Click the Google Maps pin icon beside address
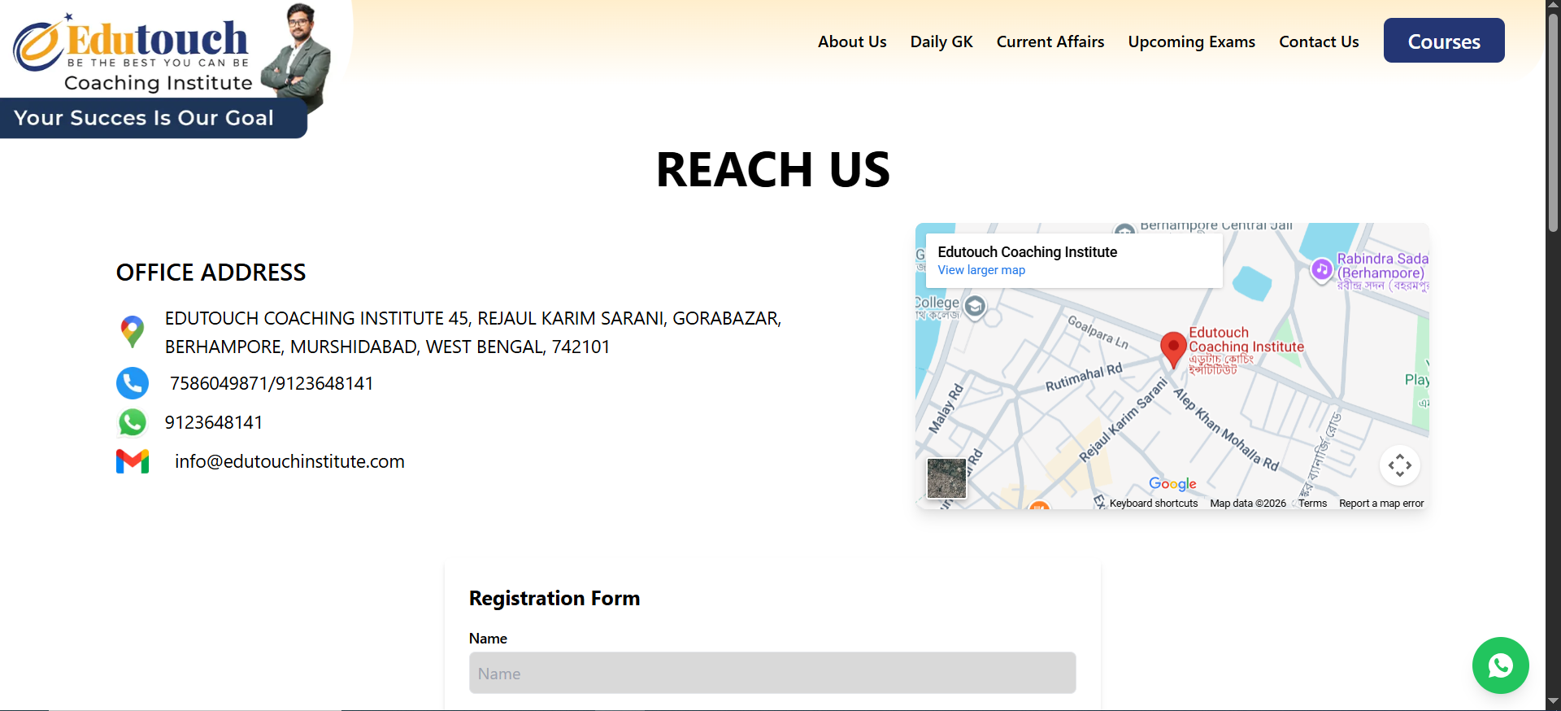This screenshot has height=711, width=1561. [133, 332]
